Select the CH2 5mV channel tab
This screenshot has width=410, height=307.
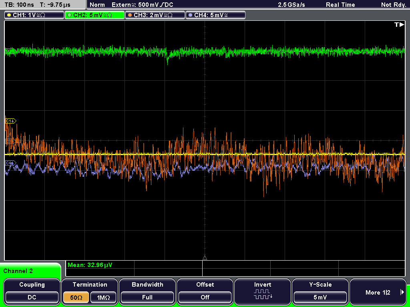[x=94, y=15]
